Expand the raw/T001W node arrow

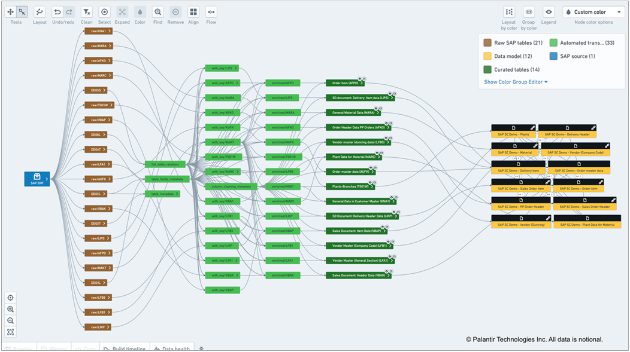(111, 105)
